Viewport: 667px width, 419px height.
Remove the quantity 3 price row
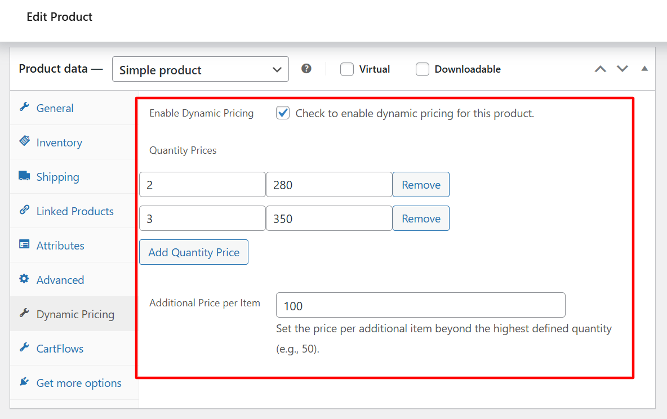tap(421, 219)
